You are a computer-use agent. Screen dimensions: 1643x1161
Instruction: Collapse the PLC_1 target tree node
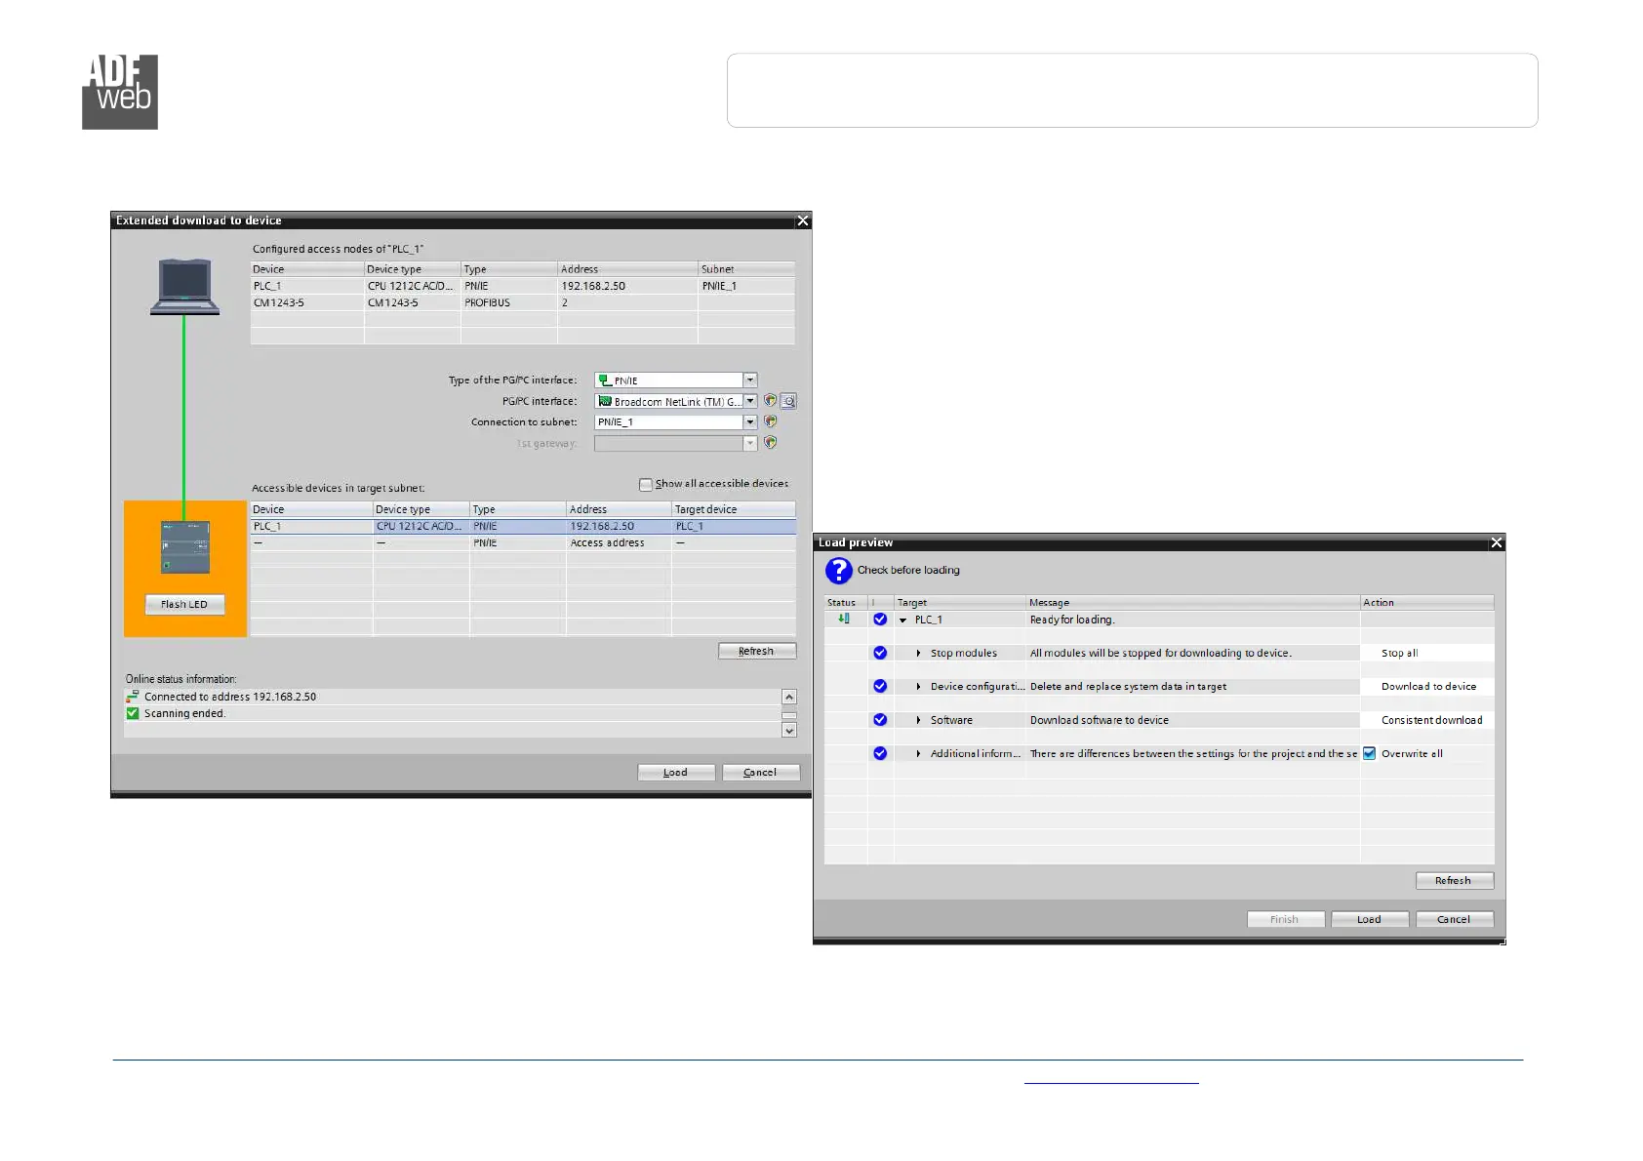coord(902,620)
